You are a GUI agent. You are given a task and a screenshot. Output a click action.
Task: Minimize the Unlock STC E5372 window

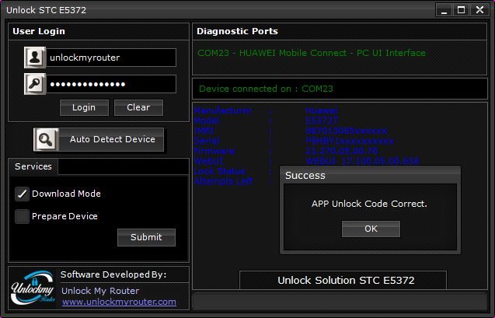[444, 10]
